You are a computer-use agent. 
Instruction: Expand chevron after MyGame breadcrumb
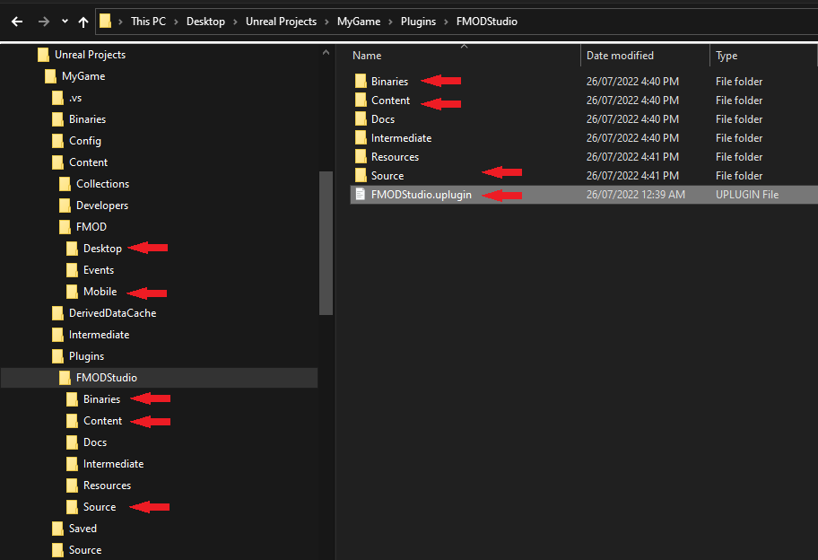tap(390, 22)
